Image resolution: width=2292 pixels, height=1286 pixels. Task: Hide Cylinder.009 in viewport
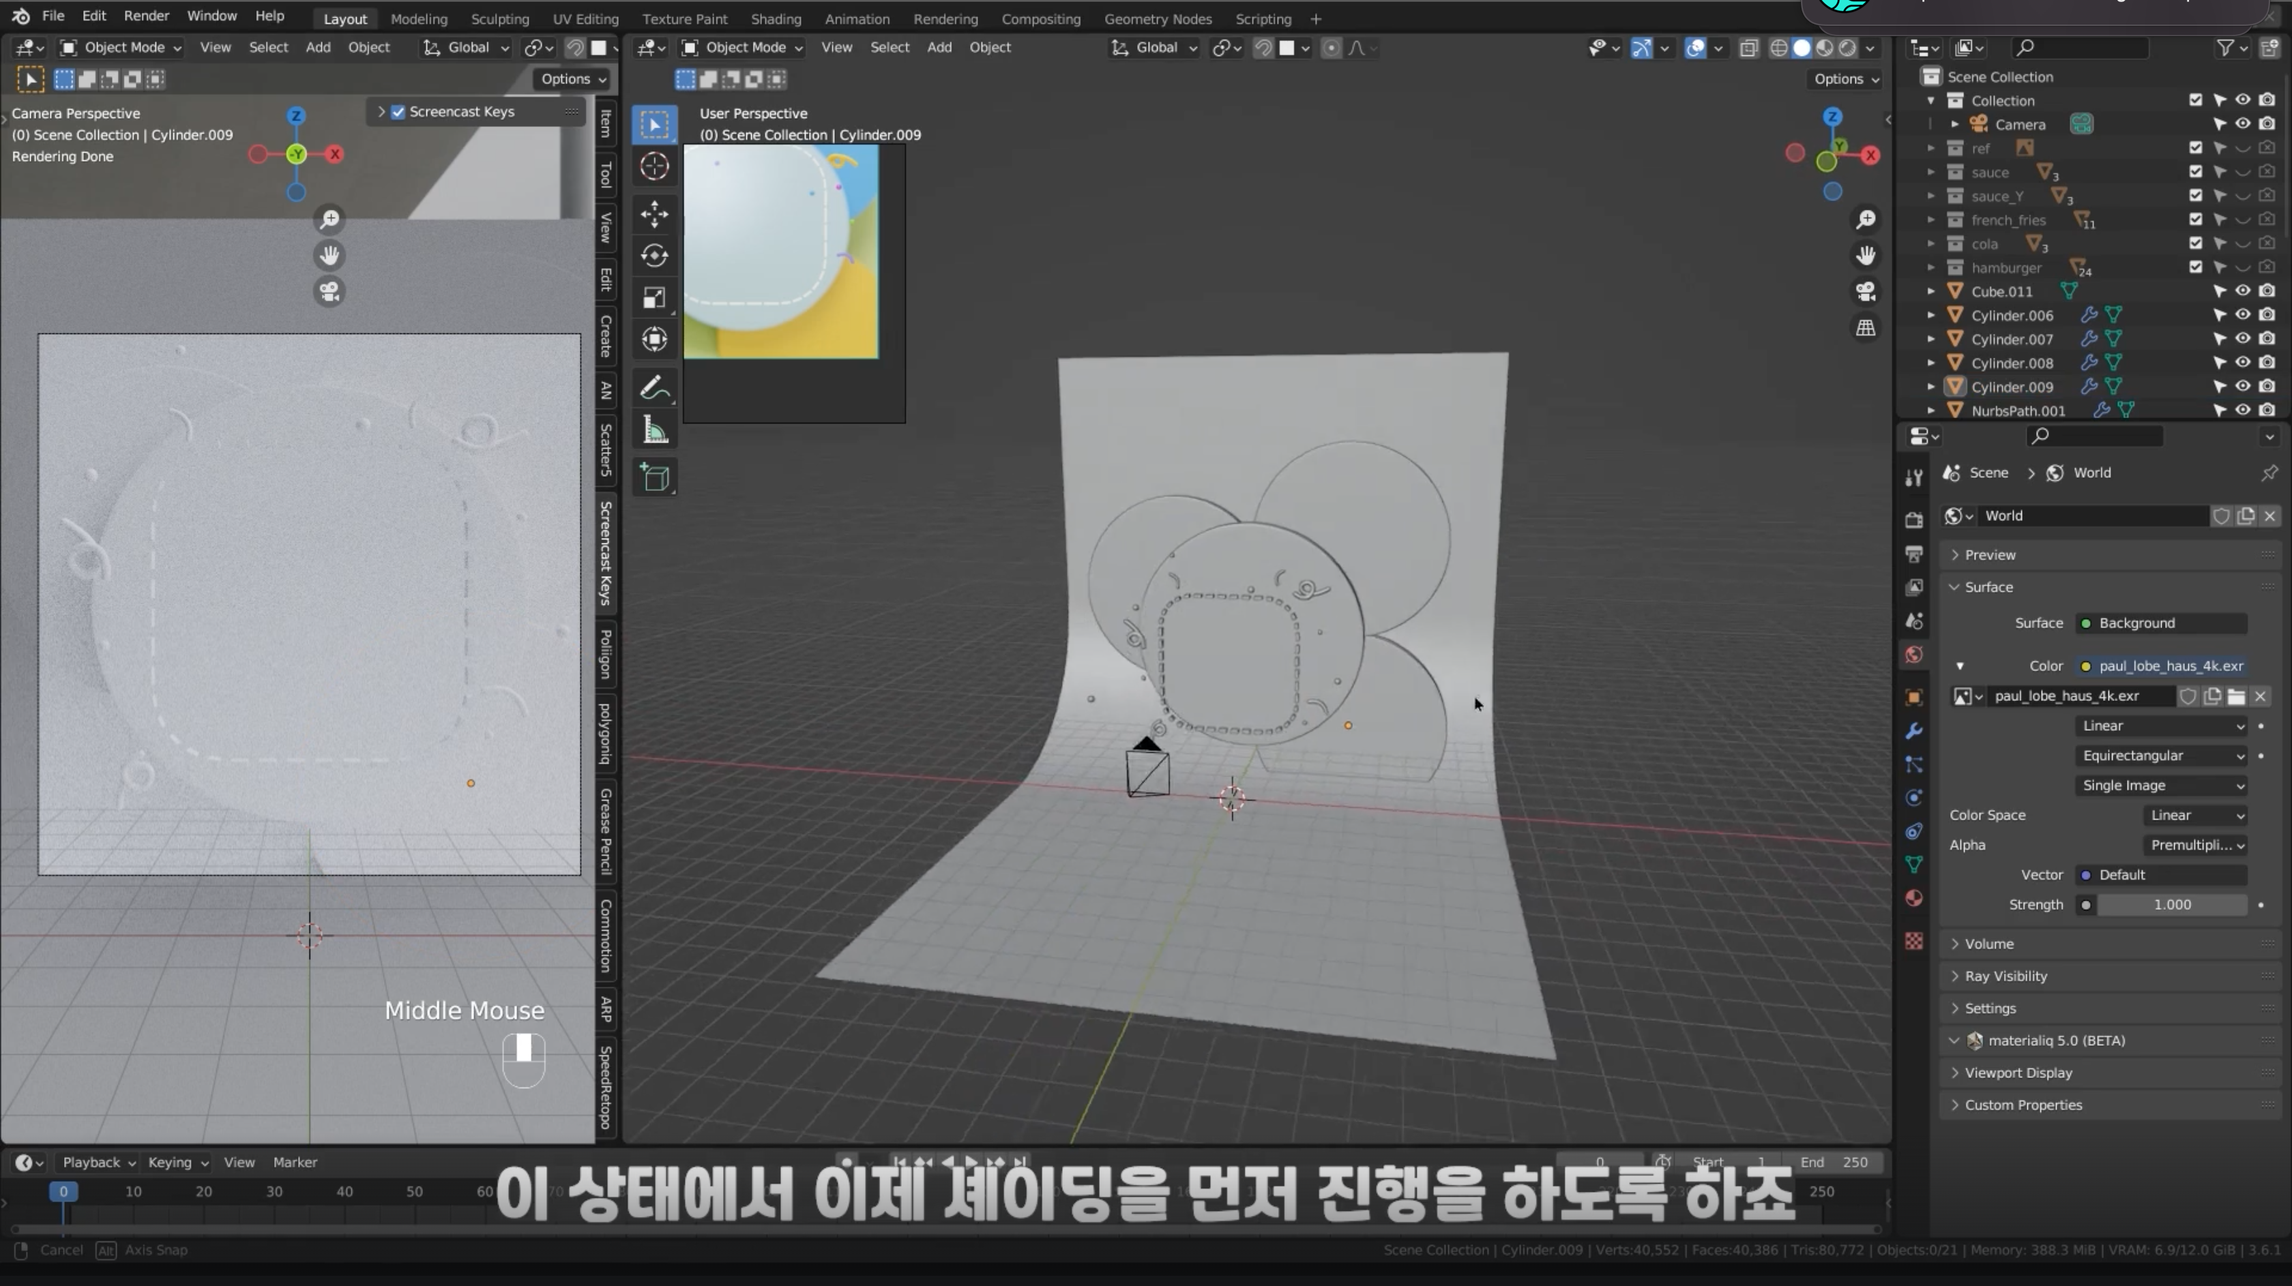[x=2243, y=387]
